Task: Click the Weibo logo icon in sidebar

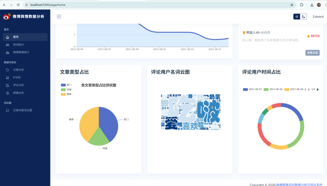Action: (7, 17)
